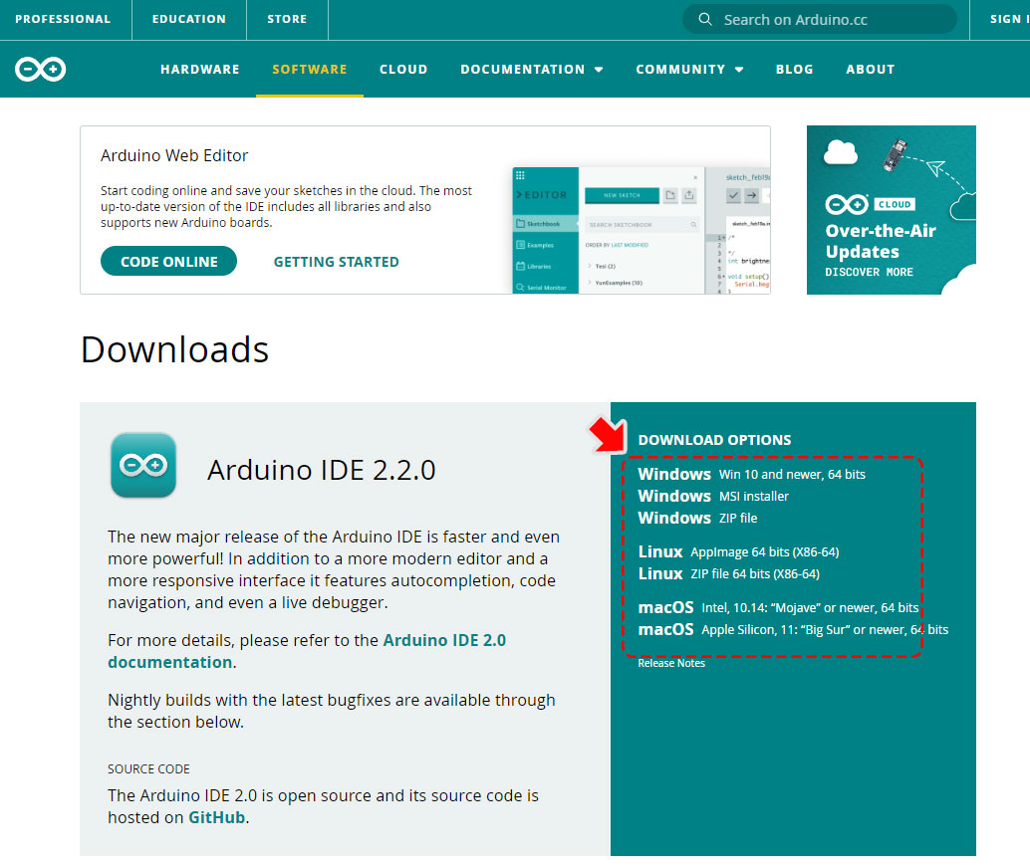Screen dimensions: 1030x866
Task: Click the Search on Arduino.cc field
Action: [x=820, y=19]
